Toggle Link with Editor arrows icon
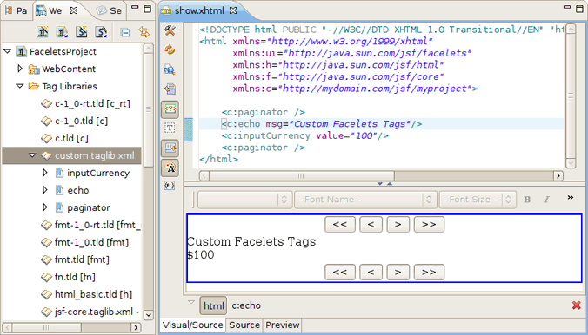Image resolution: width=588 pixels, height=335 pixels. pyautogui.click(x=144, y=32)
